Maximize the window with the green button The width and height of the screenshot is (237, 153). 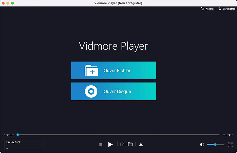click(x=12, y=3)
